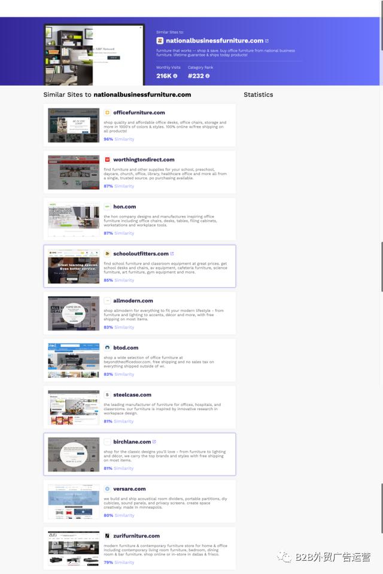Open the allmodern.com site link
This screenshot has width=383, height=574.
click(x=133, y=300)
